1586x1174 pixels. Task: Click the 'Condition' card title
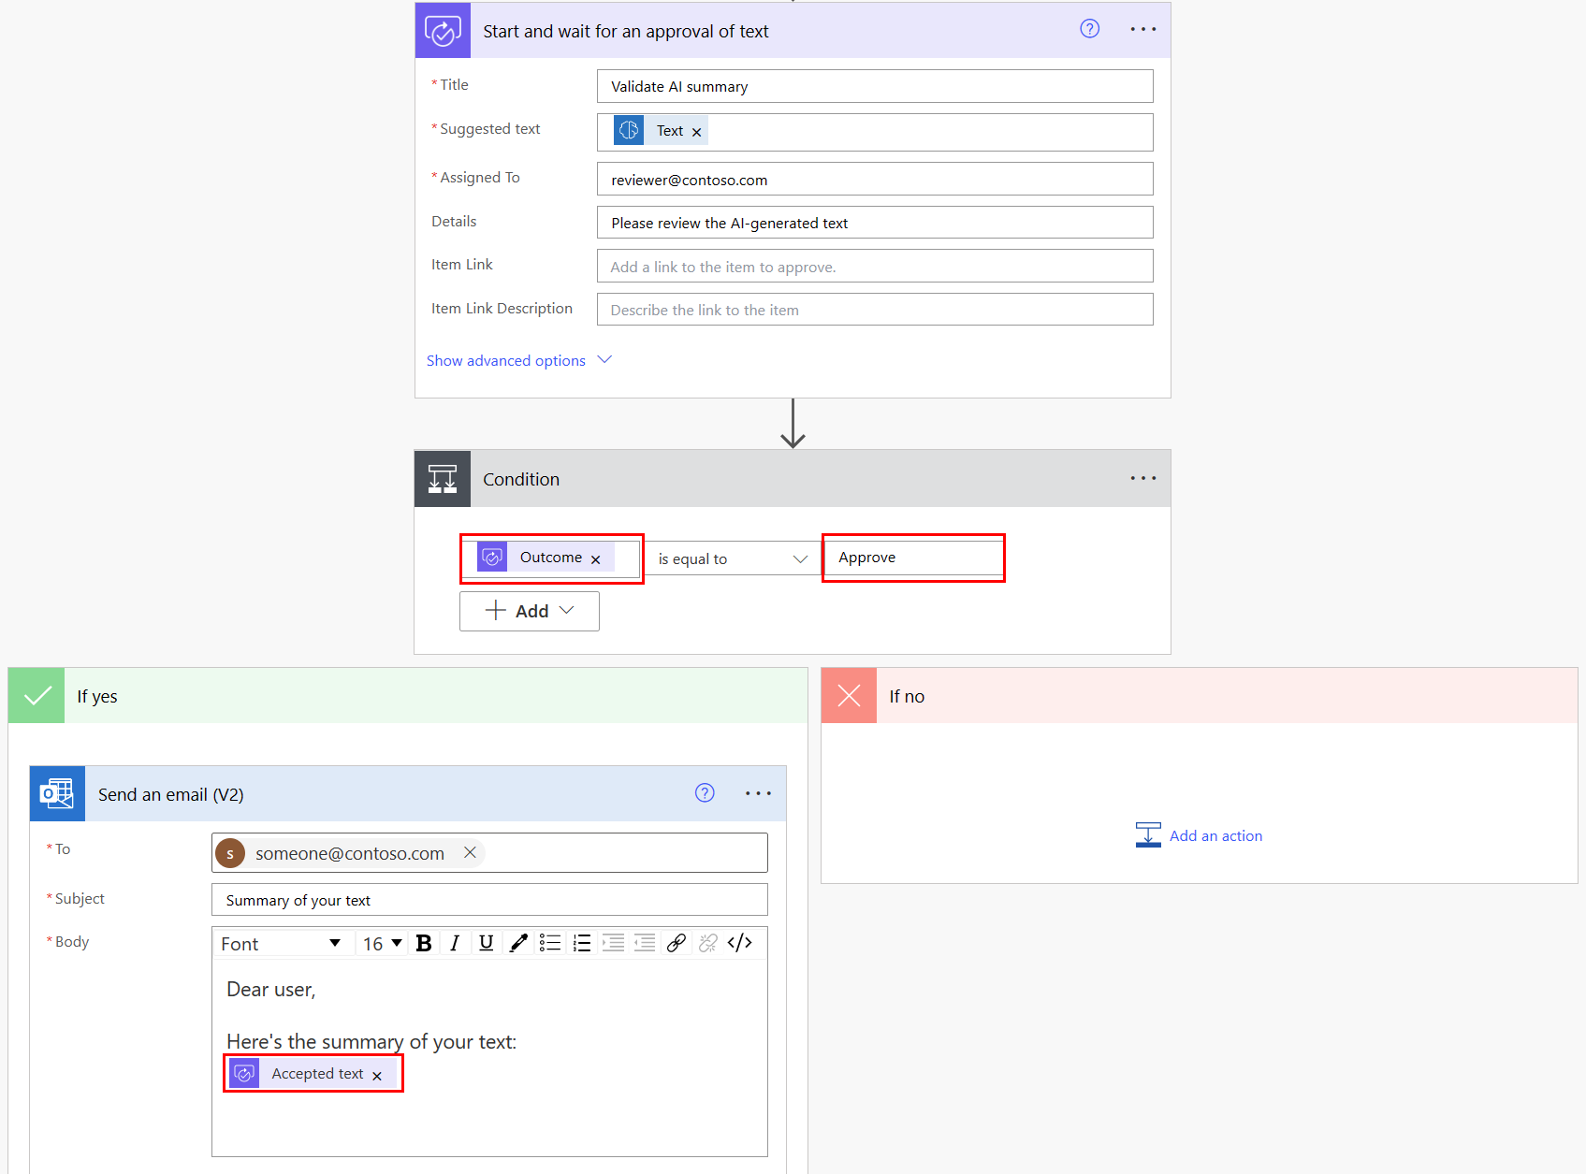[521, 479]
